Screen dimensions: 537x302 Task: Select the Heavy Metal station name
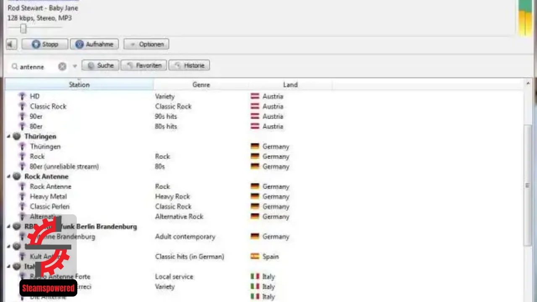[x=48, y=197]
